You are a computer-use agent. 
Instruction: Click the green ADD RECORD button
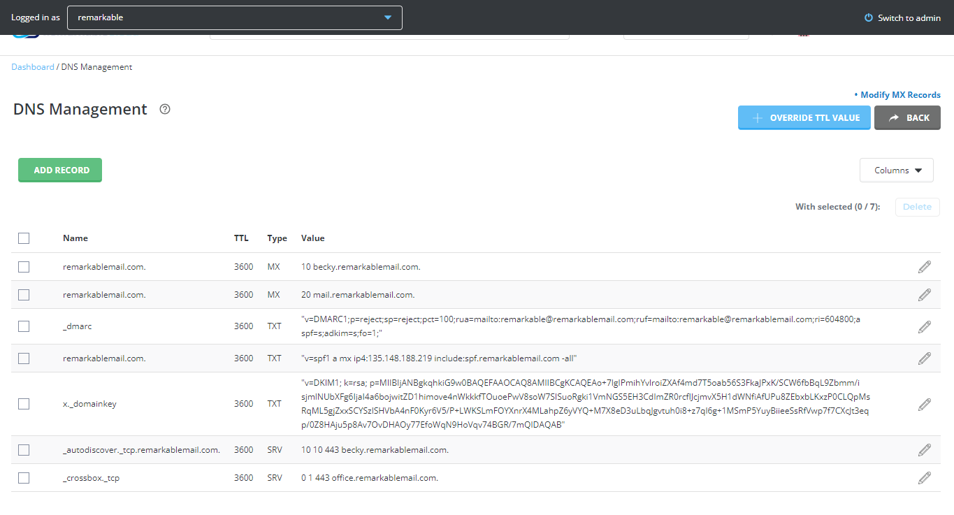pos(60,171)
